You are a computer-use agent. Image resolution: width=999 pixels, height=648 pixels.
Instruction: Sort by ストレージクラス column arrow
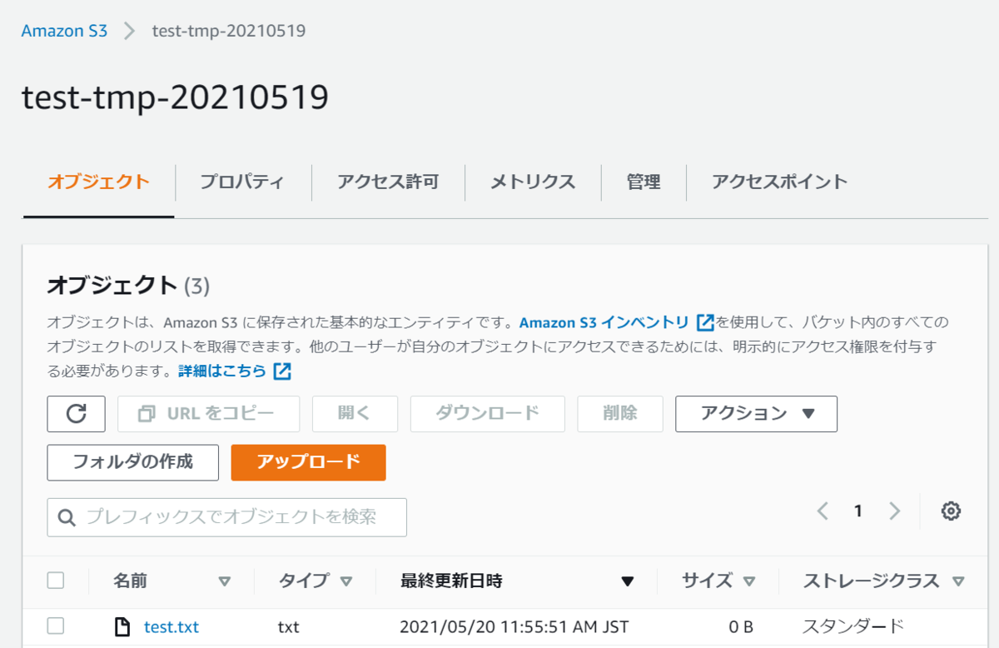[x=958, y=581]
